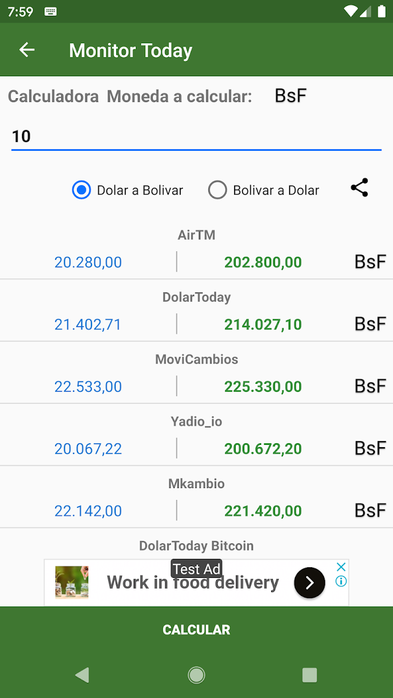
Task: Tap the BsF currency label in calculator
Action: [291, 96]
